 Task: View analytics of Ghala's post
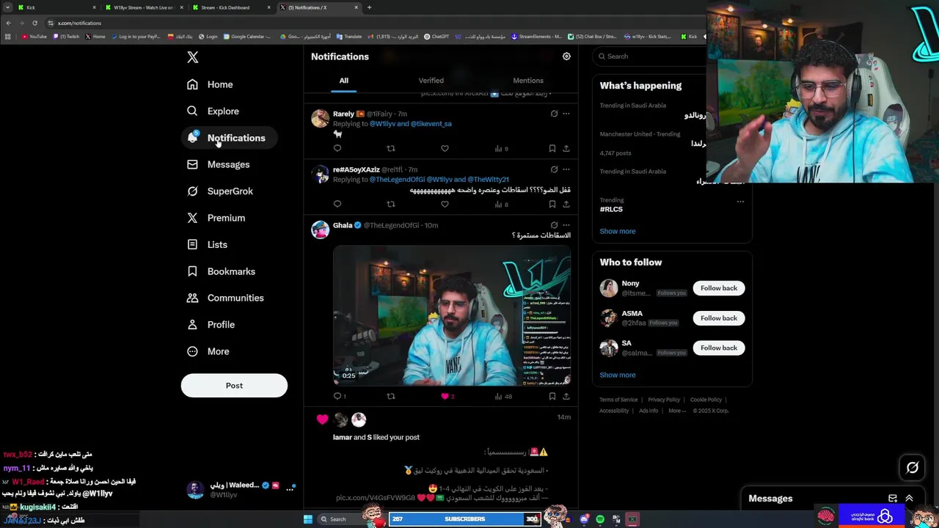(x=503, y=396)
